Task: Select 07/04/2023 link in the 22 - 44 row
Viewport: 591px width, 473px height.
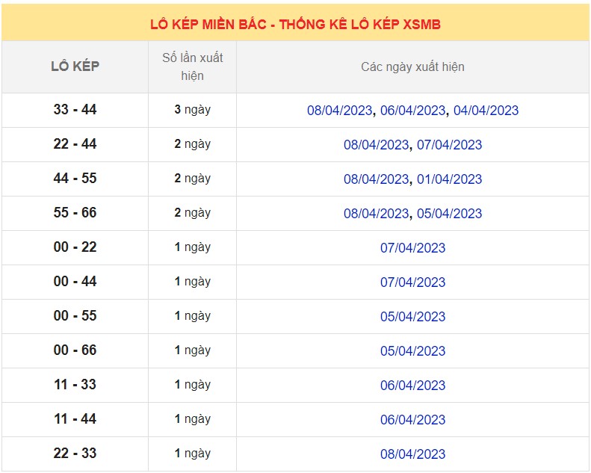Action: 449,145
